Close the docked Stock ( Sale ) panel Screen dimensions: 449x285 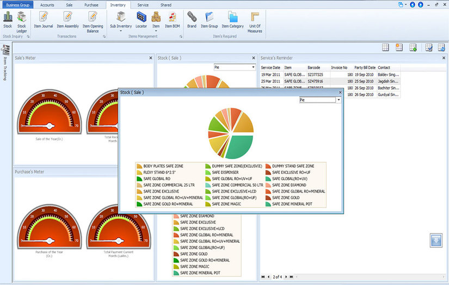(x=254, y=58)
